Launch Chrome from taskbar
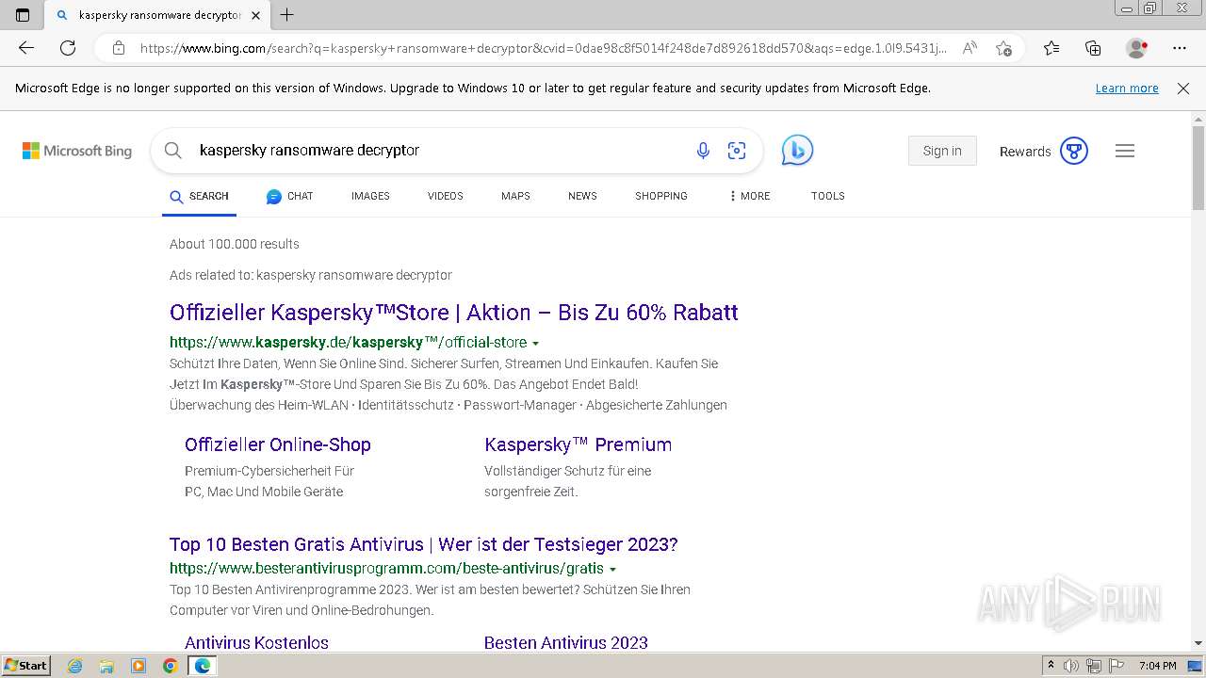Viewport: 1206px width, 678px height. 170,666
